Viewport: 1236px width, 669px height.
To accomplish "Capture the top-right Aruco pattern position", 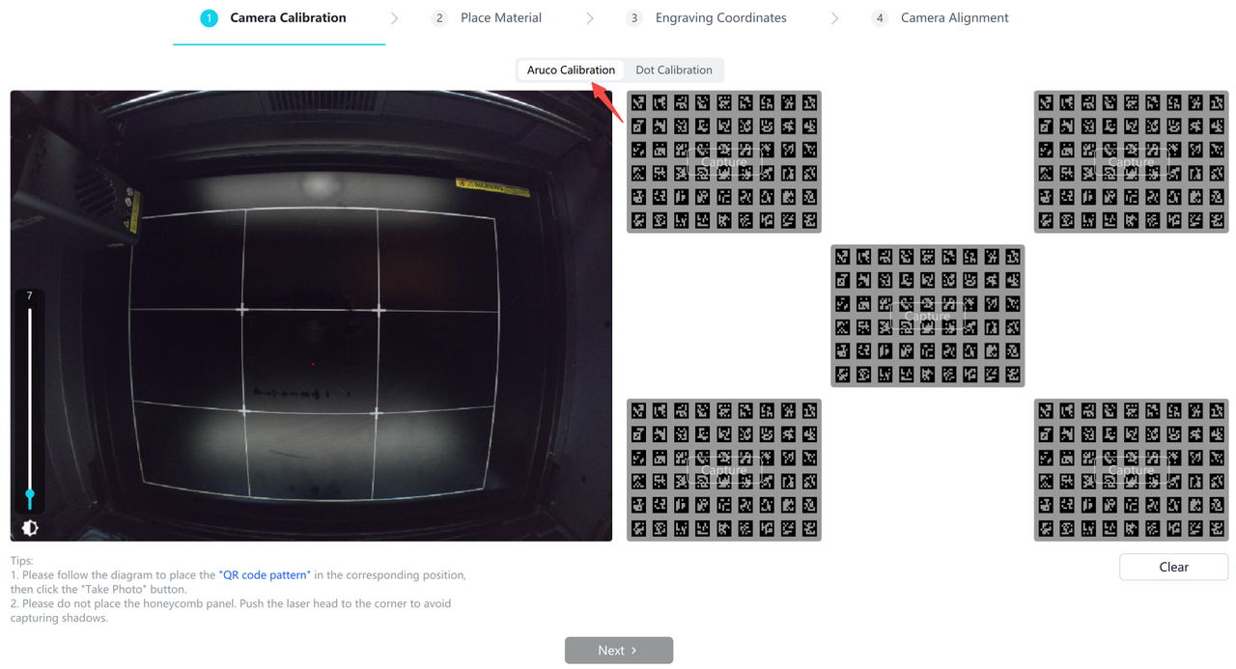I will point(1131,162).
